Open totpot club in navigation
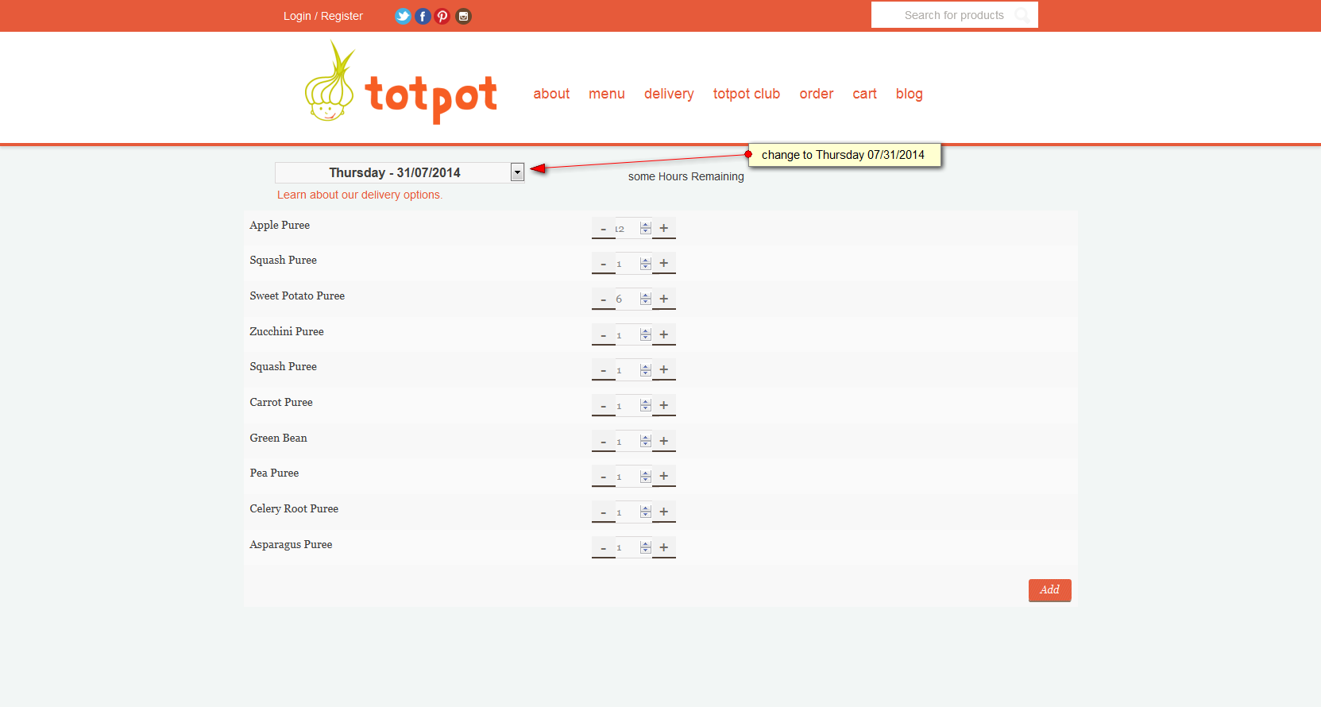This screenshot has height=707, width=1321. [747, 94]
